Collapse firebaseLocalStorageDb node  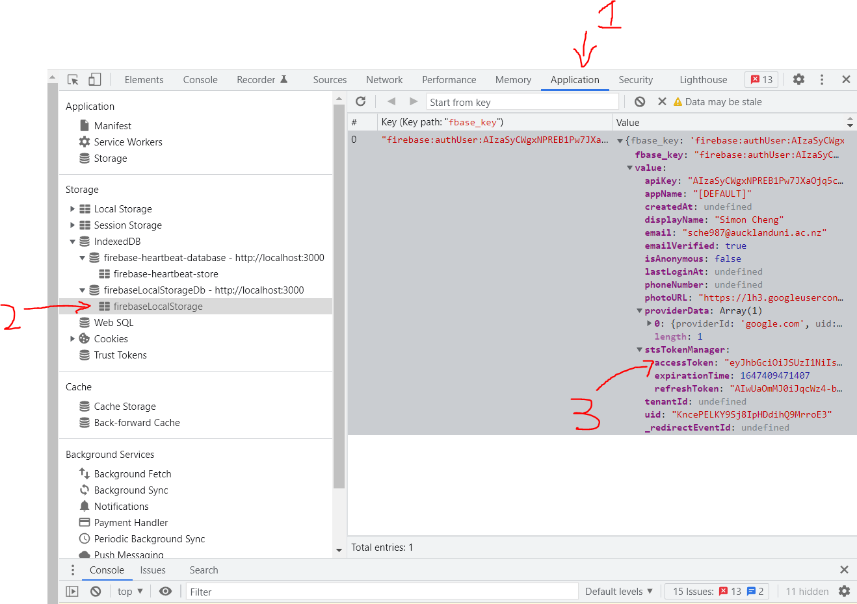pos(82,290)
